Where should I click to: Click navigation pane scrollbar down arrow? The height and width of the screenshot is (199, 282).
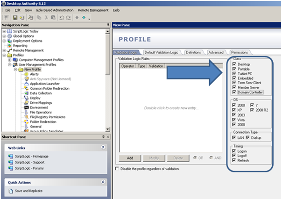pos(107,129)
